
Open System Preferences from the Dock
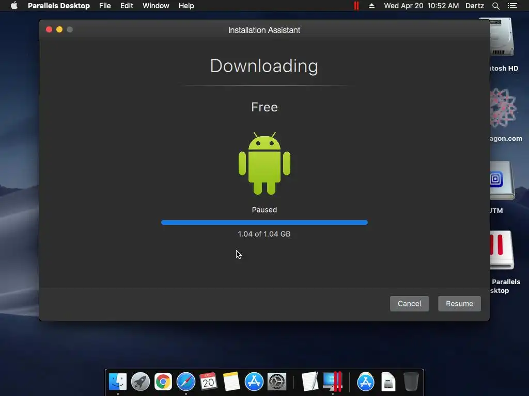[277, 382]
